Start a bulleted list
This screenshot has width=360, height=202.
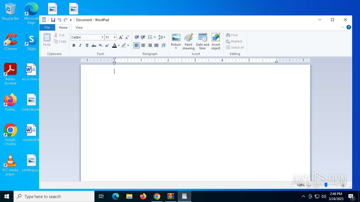150,37
